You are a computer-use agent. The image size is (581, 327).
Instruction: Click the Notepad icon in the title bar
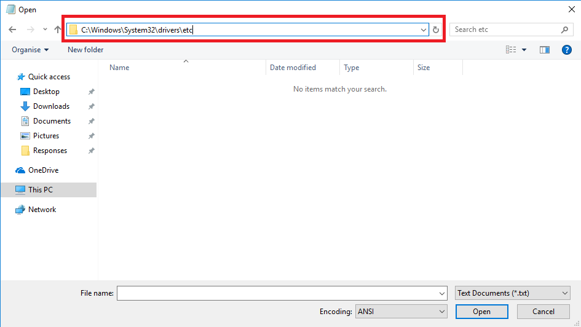10,9
